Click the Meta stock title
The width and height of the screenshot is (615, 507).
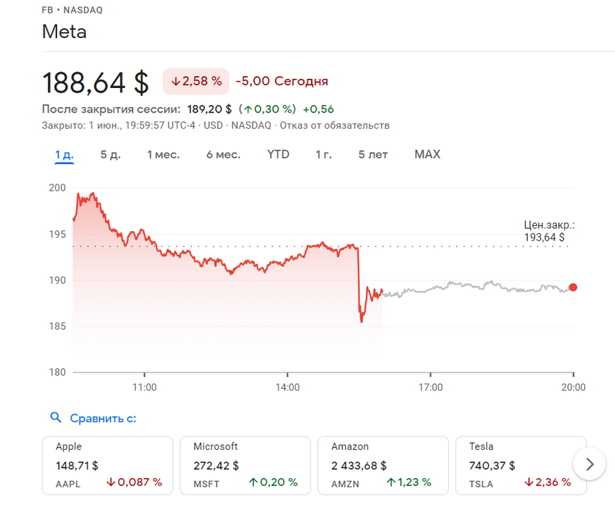point(64,32)
